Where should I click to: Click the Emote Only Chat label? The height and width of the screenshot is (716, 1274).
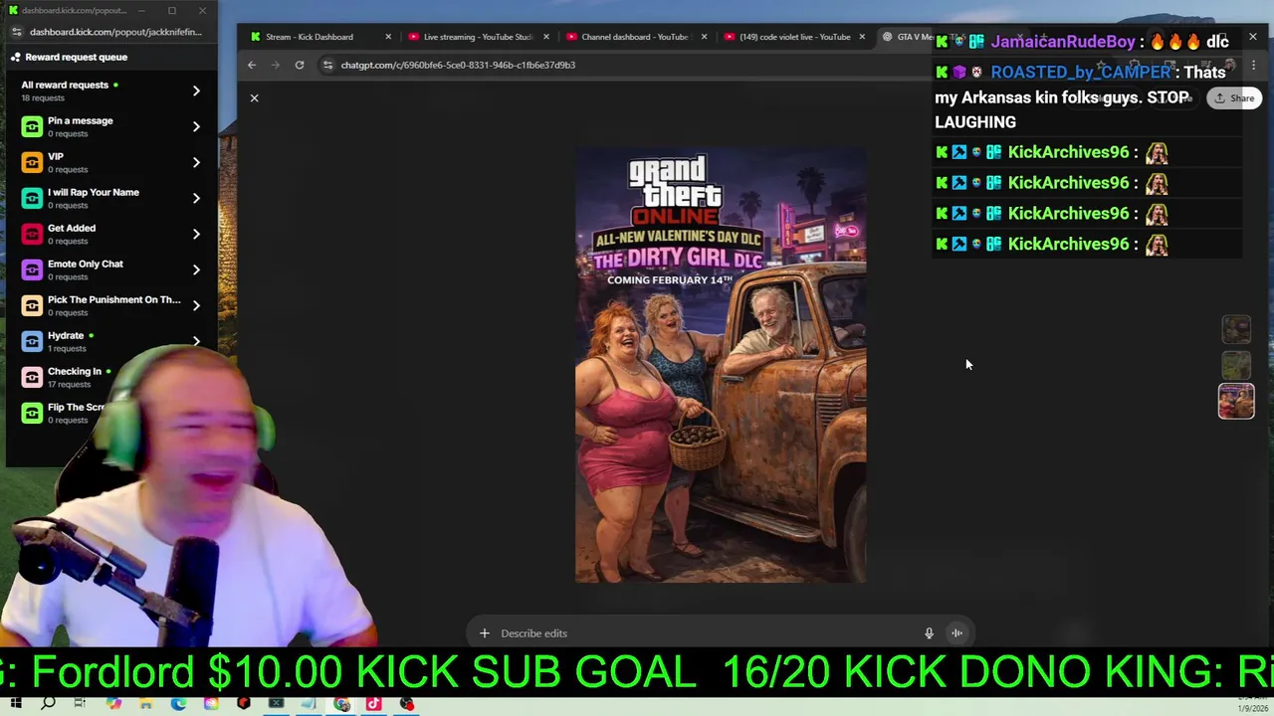[x=86, y=264]
